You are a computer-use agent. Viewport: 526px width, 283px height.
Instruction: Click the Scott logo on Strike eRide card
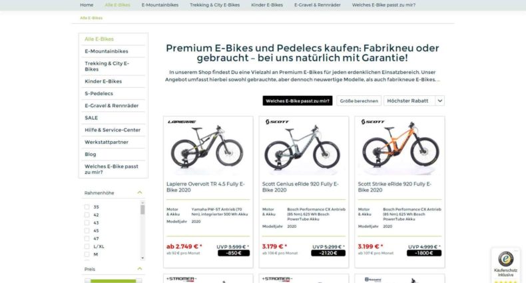pos(373,122)
